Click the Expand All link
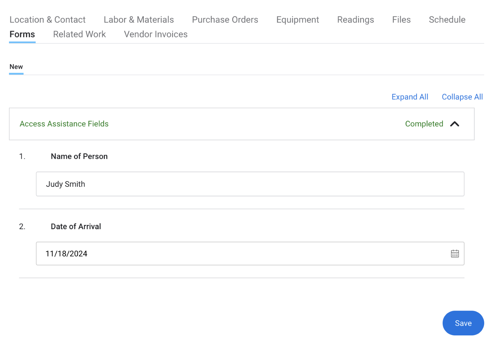Screen dimensions: 496x345 coord(410,97)
